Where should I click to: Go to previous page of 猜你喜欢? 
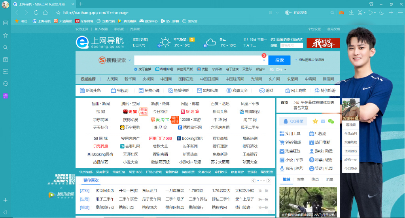254,180
